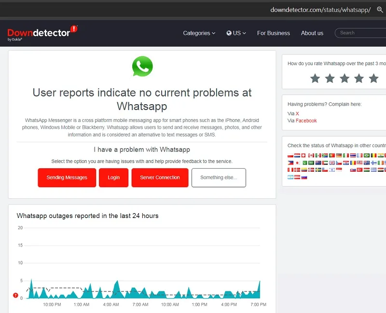This screenshot has height=313, width=386.
Task: Expand the Categories dropdown menu
Action: click(x=199, y=33)
